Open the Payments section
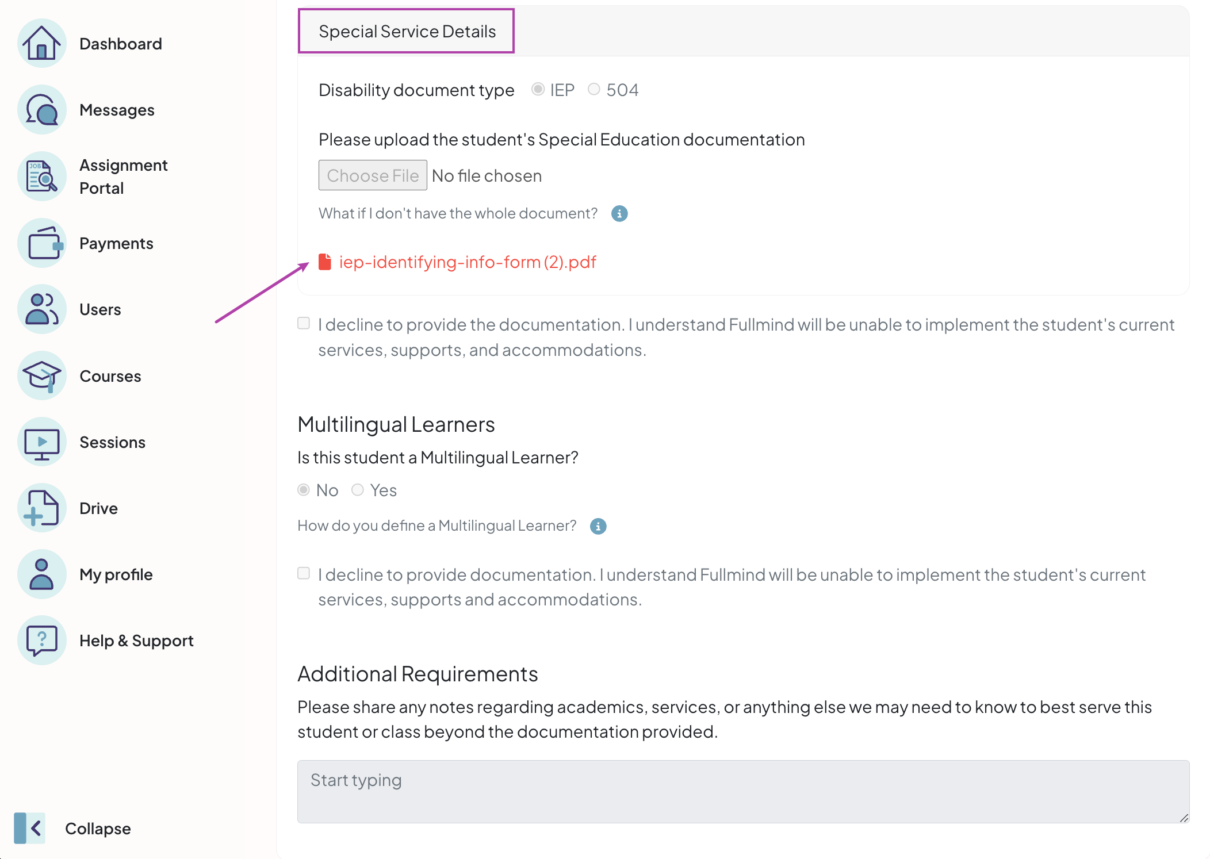 point(116,243)
